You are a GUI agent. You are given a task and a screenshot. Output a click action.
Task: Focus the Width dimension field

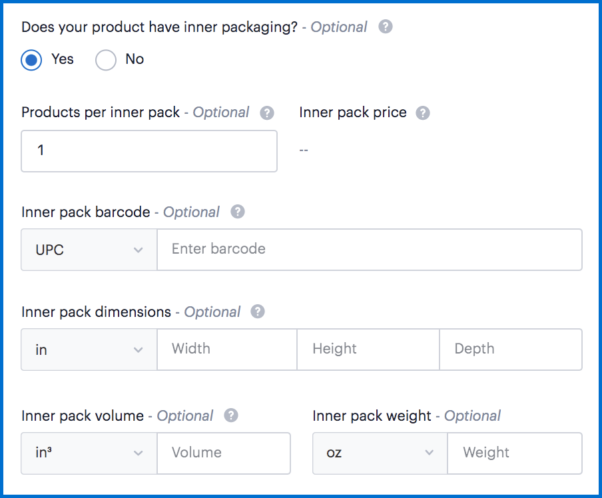pyautogui.click(x=226, y=350)
